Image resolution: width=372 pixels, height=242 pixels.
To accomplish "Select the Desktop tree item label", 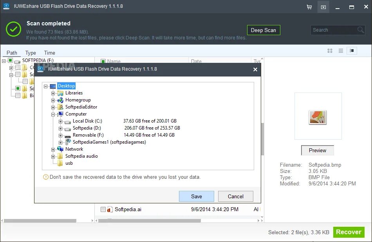I will pyautogui.click(x=67, y=86).
